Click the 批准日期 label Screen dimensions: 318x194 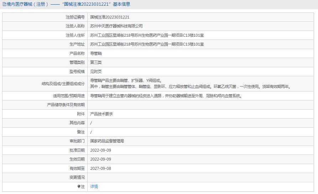pyautogui.click(x=77, y=150)
